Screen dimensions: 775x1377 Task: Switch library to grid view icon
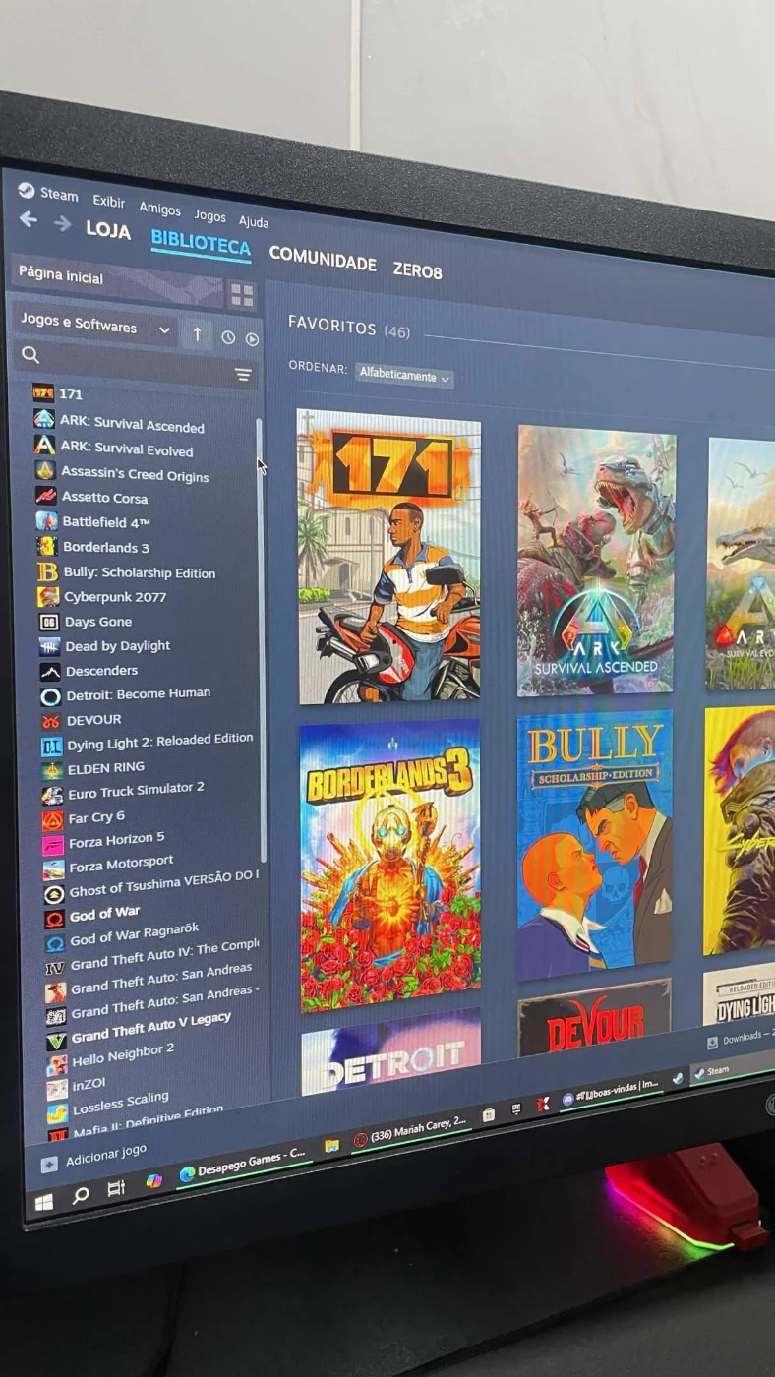[241, 294]
